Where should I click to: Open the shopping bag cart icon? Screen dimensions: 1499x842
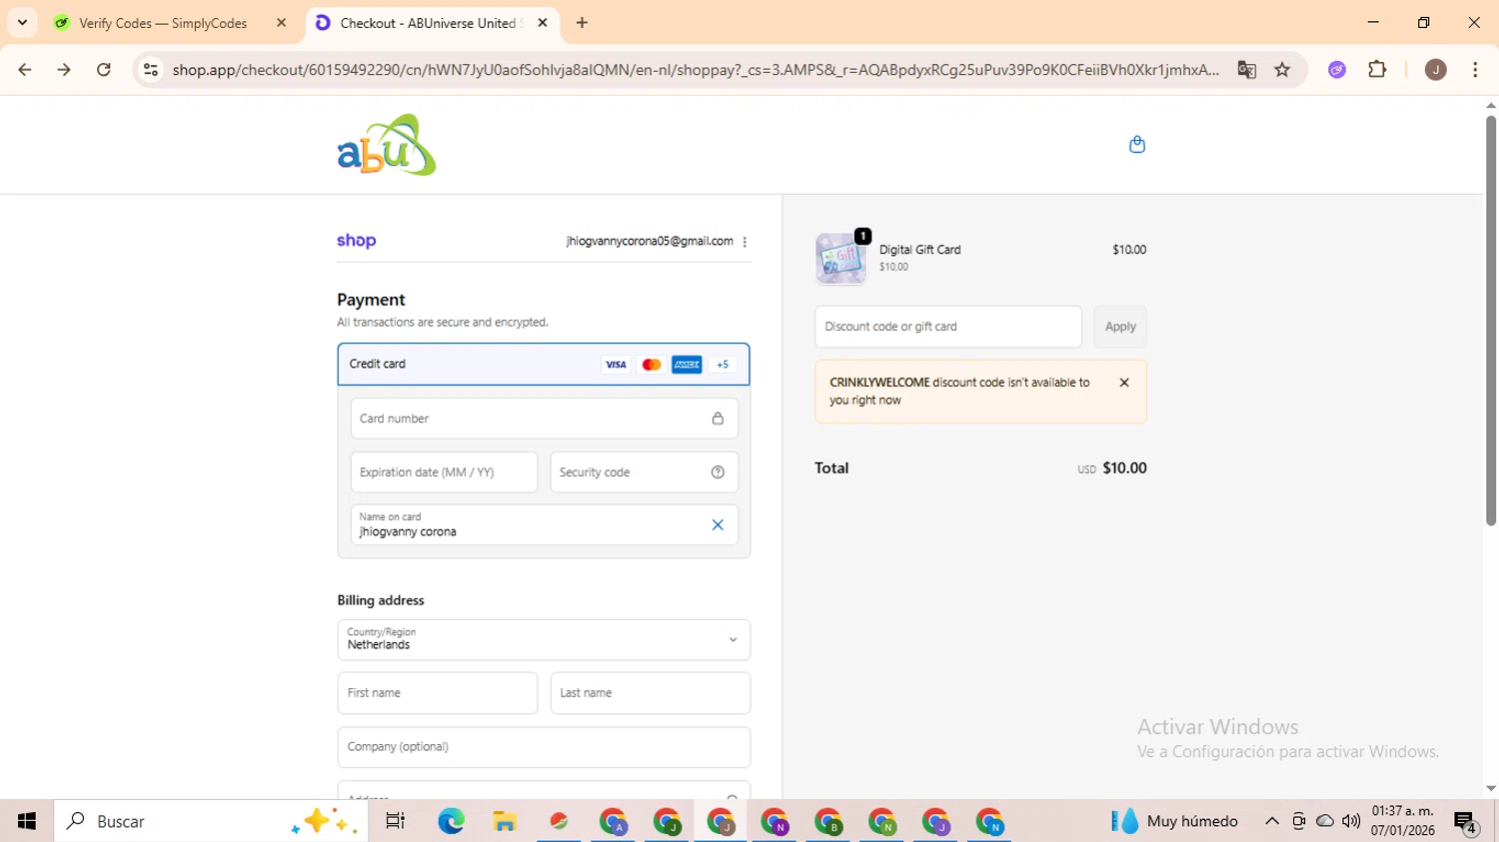[1136, 145]
